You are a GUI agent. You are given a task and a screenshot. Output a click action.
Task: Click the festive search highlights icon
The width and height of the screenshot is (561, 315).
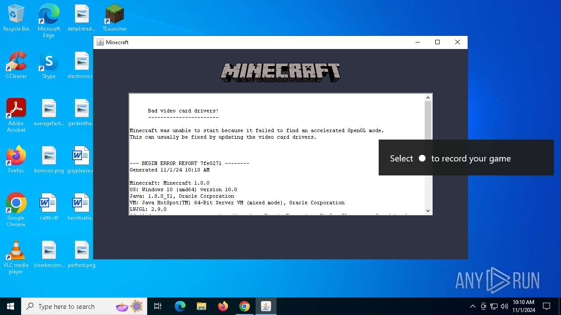pos(130,307)
